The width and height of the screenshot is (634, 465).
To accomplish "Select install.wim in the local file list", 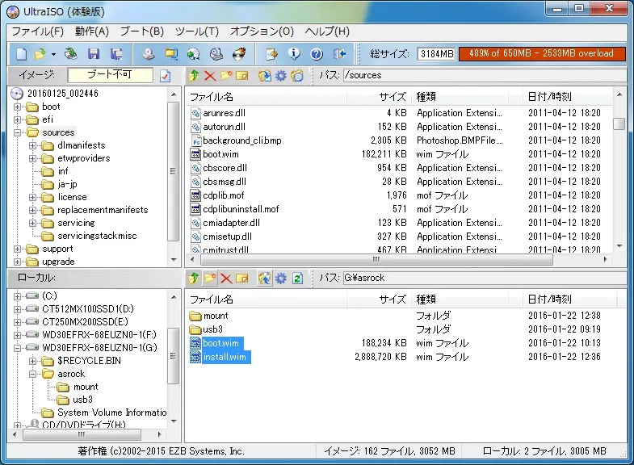I will click(225, 357).
